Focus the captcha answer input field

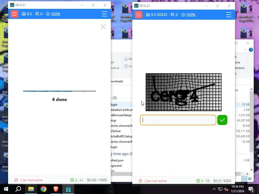pos(178,120)
